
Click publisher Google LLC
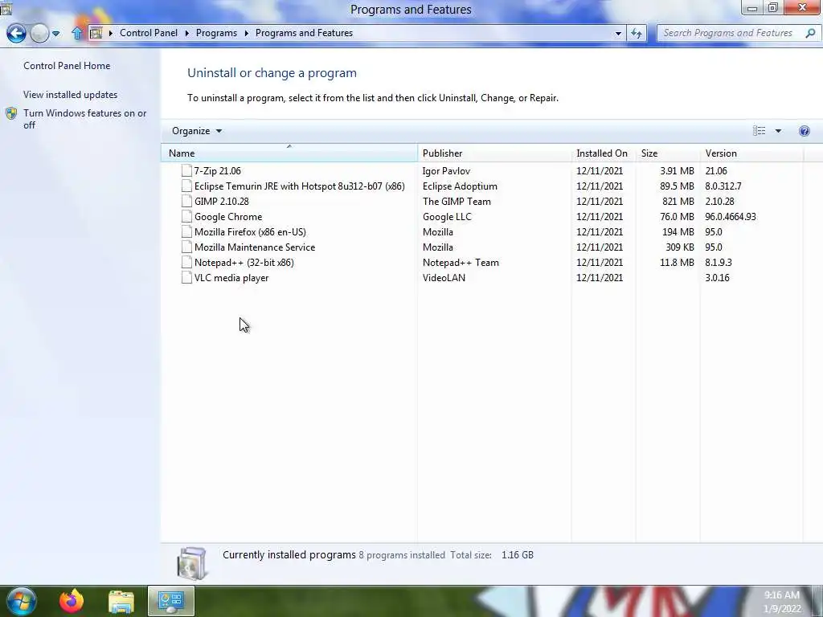tap(447, 216)
